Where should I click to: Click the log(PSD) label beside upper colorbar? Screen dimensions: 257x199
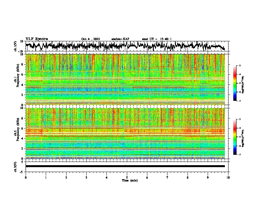click(243, 85)
